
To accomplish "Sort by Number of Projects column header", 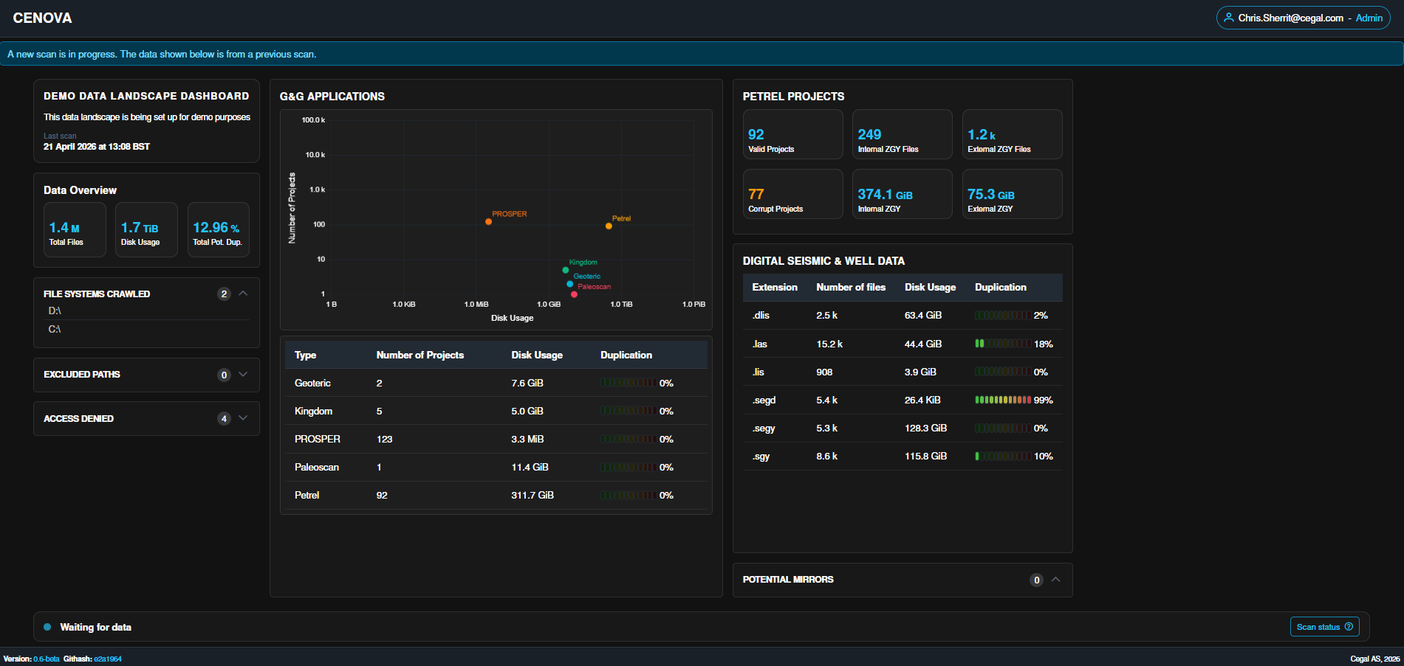I will click(x=420, y=355).
